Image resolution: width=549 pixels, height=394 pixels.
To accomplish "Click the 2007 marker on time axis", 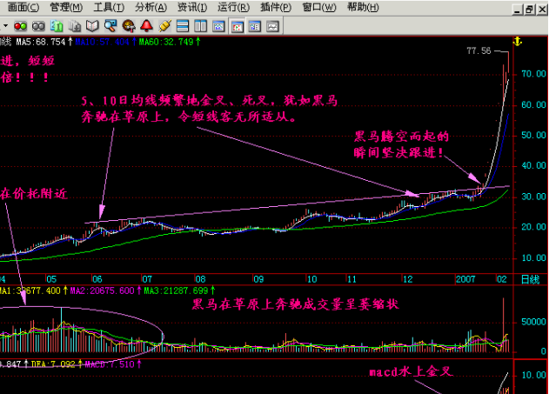I will [x=465, y=279].
